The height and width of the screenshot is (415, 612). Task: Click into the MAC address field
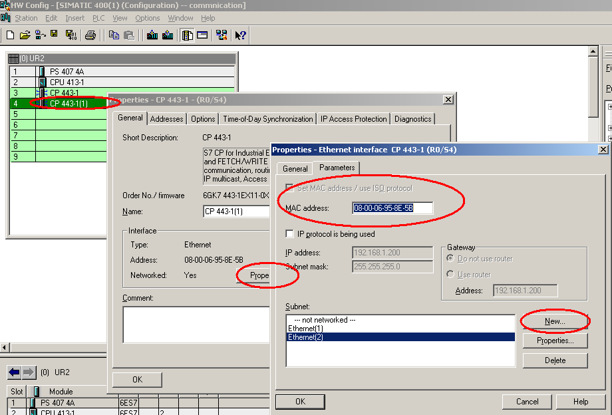(392, 209)
